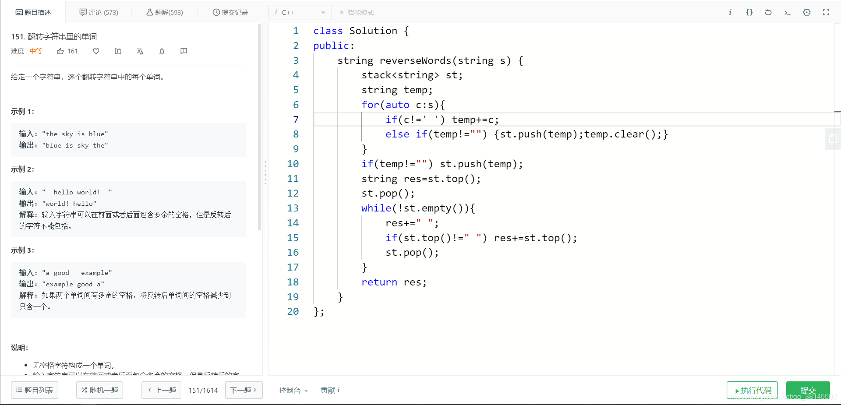Click example output "blue is sky the"
The height and width of the screenshot is (405, 841).
[x=75, y=145]
